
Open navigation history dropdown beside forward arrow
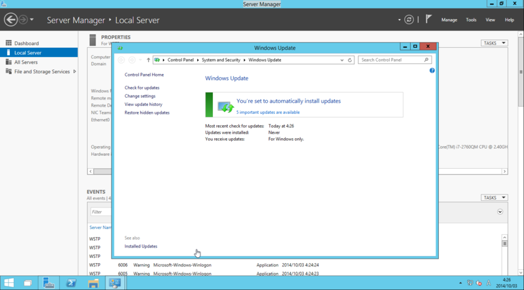point(31,20)
